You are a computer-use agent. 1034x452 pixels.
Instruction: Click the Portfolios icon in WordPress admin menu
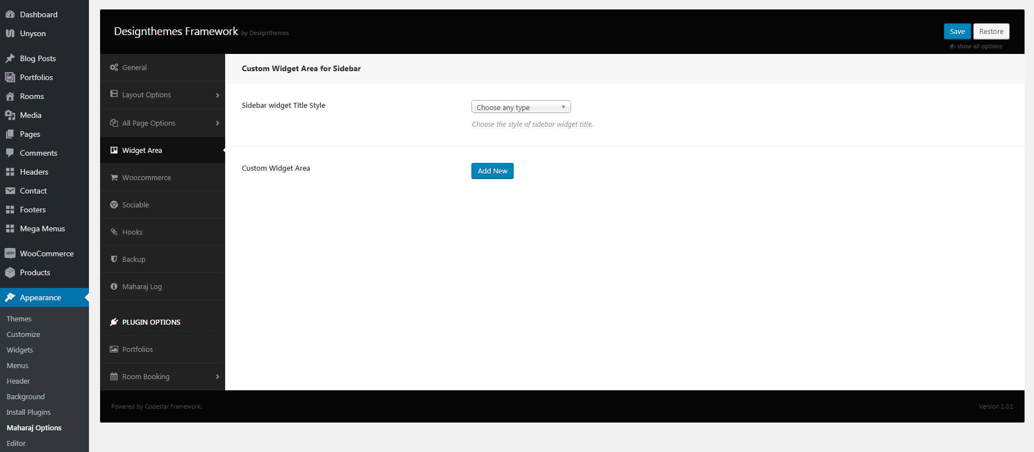(x=10, y=77)
